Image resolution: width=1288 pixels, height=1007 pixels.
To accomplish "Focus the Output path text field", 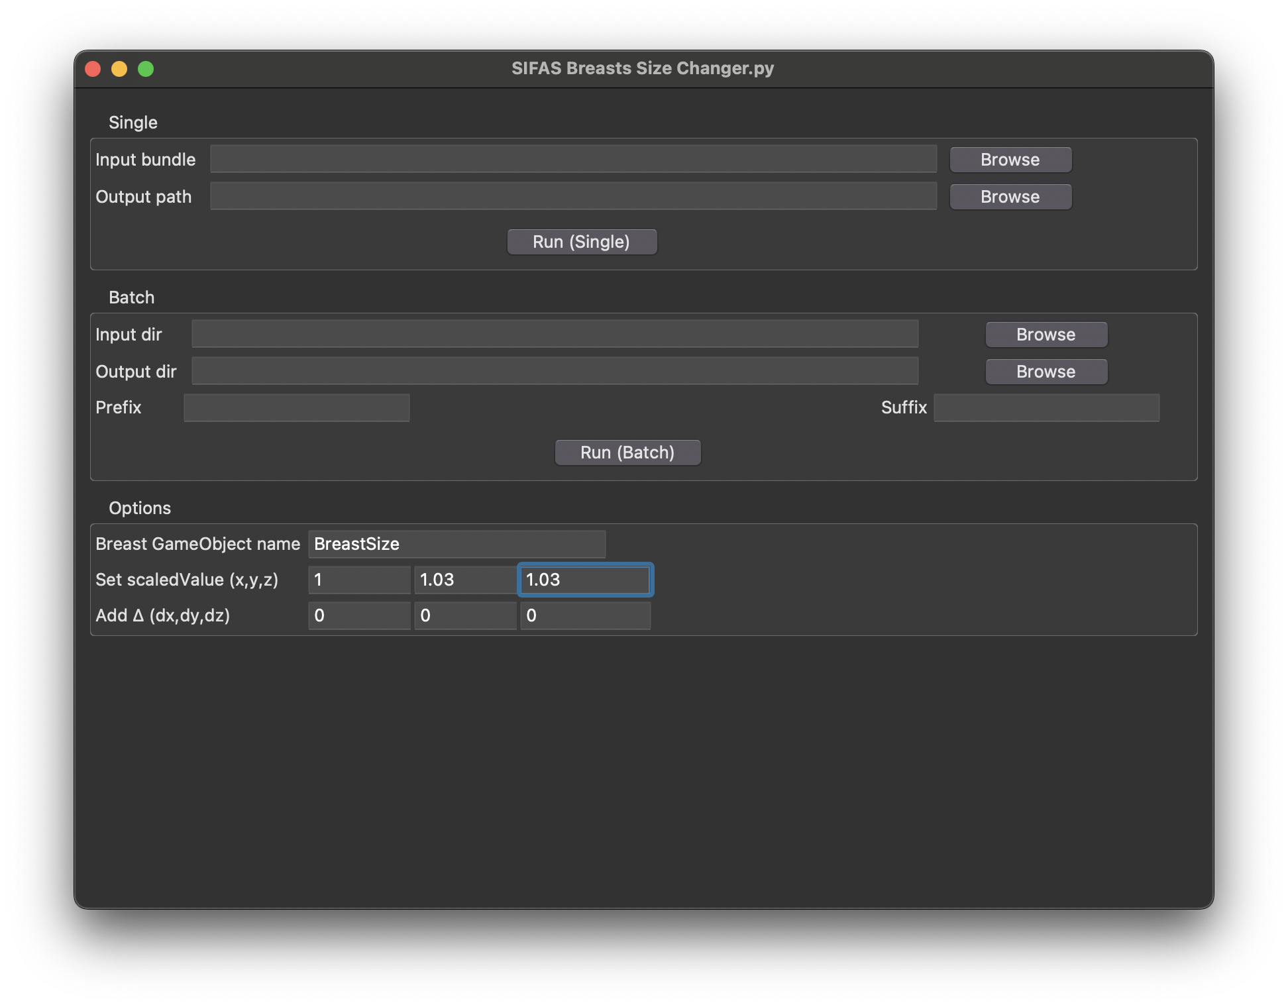I will coord(573,197).
